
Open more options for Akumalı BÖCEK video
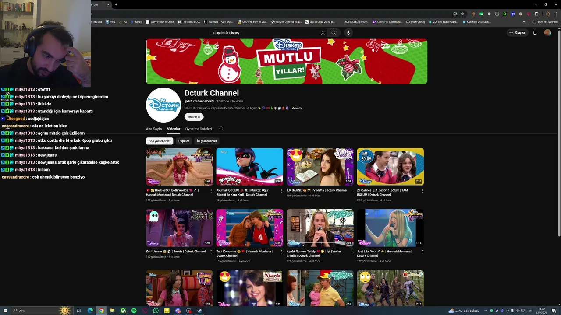tap(281, 191)
